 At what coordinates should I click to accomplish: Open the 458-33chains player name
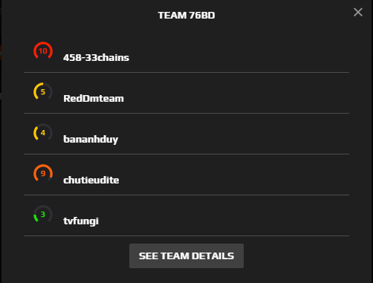pos(96,57)
